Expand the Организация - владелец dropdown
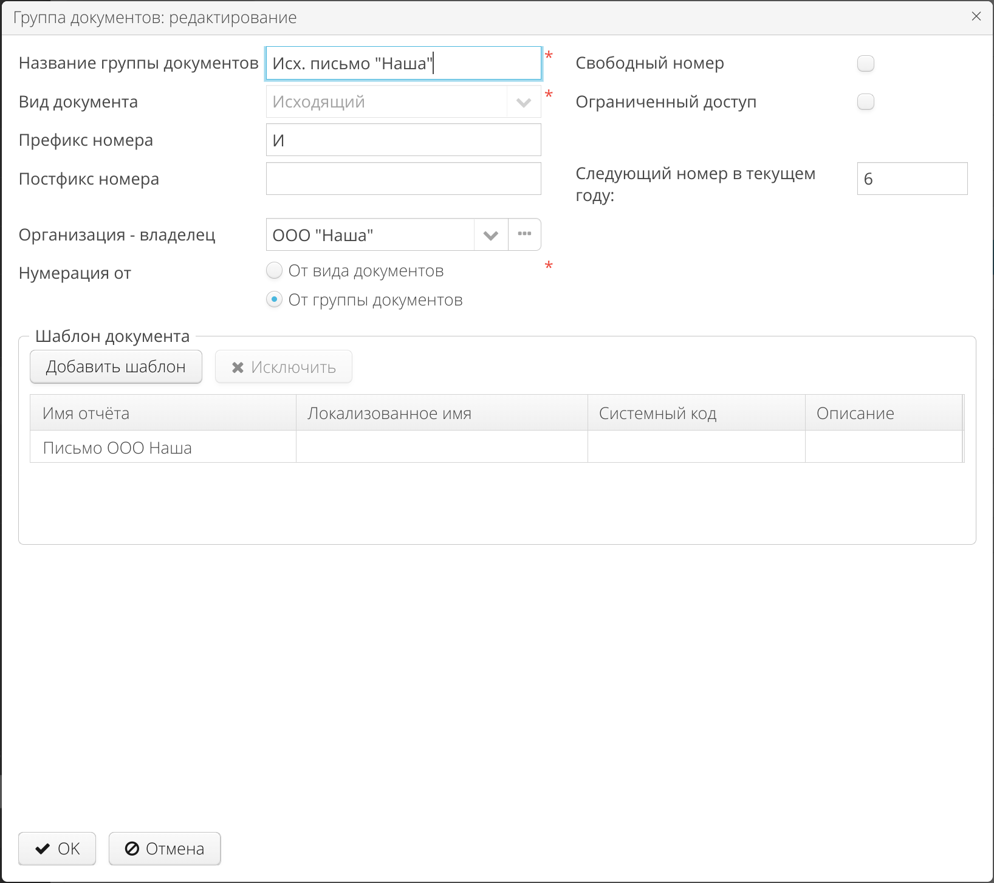 (490, 234)
